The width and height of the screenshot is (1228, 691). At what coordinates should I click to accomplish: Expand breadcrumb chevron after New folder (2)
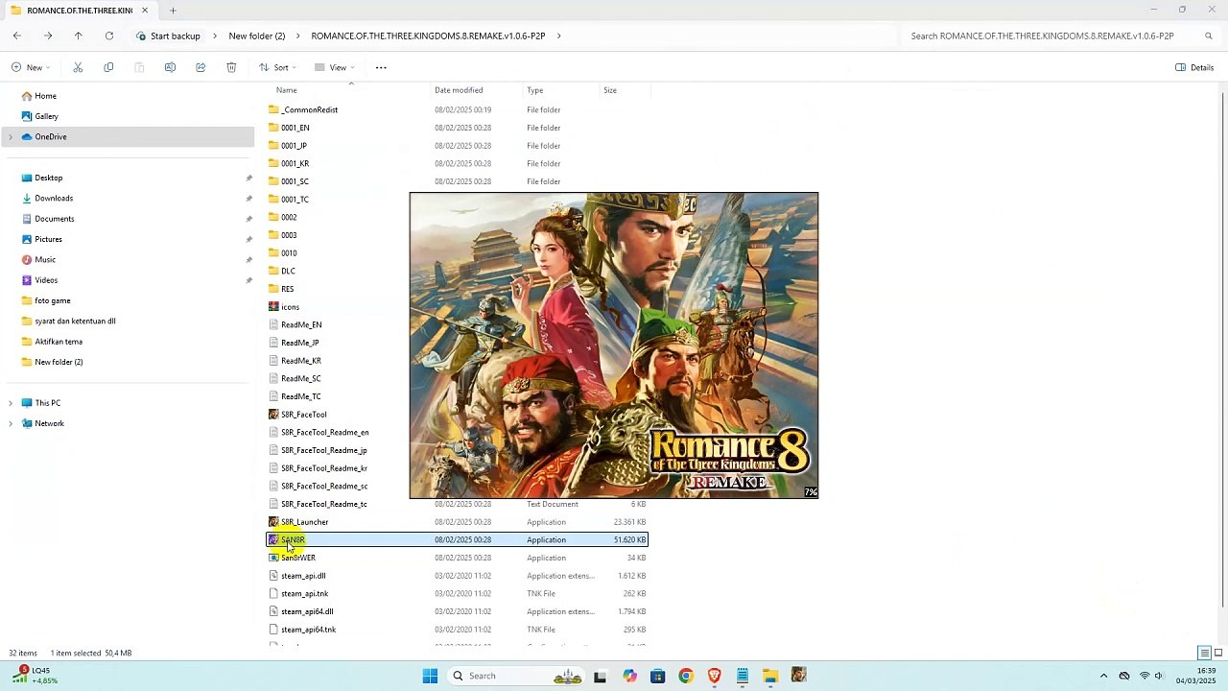click(298, 36)
